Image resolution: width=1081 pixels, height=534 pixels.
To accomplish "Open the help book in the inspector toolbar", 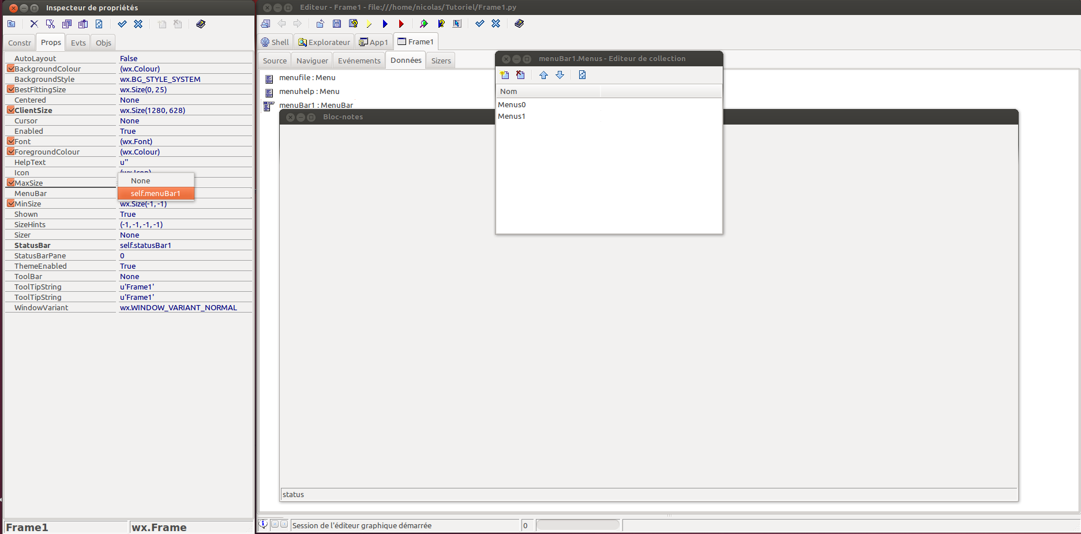I will (201, 24).
